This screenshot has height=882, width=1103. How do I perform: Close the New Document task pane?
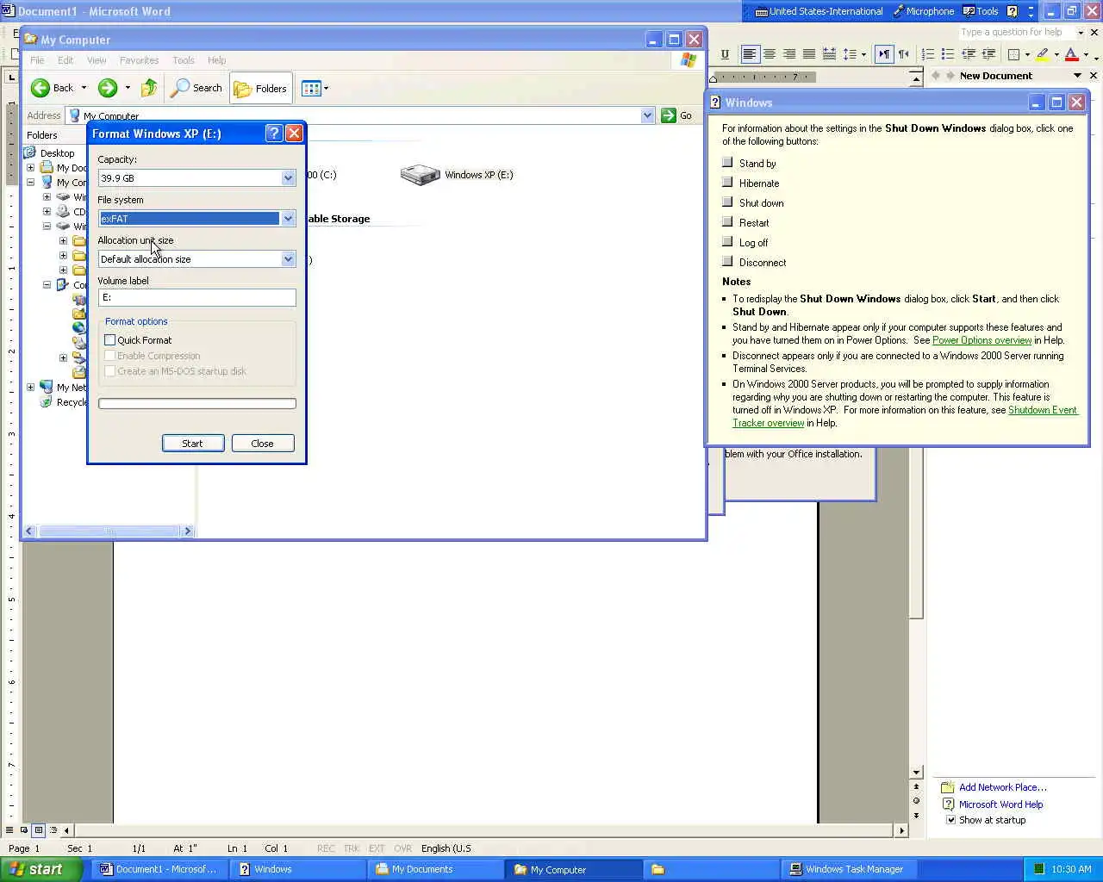1093,76
